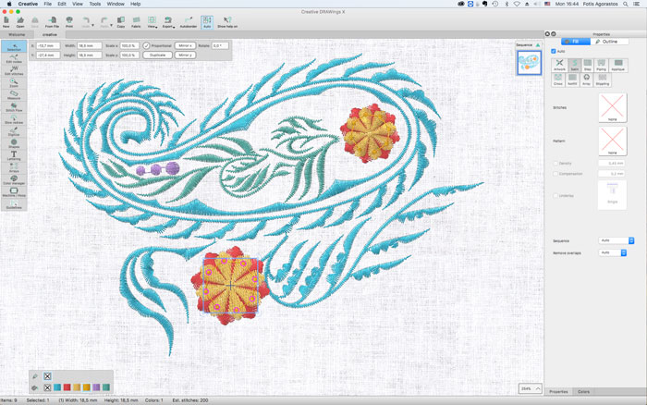Toggle the Proportional checkbox
Screen dimensions: 647x405
[x=146, y=44]
